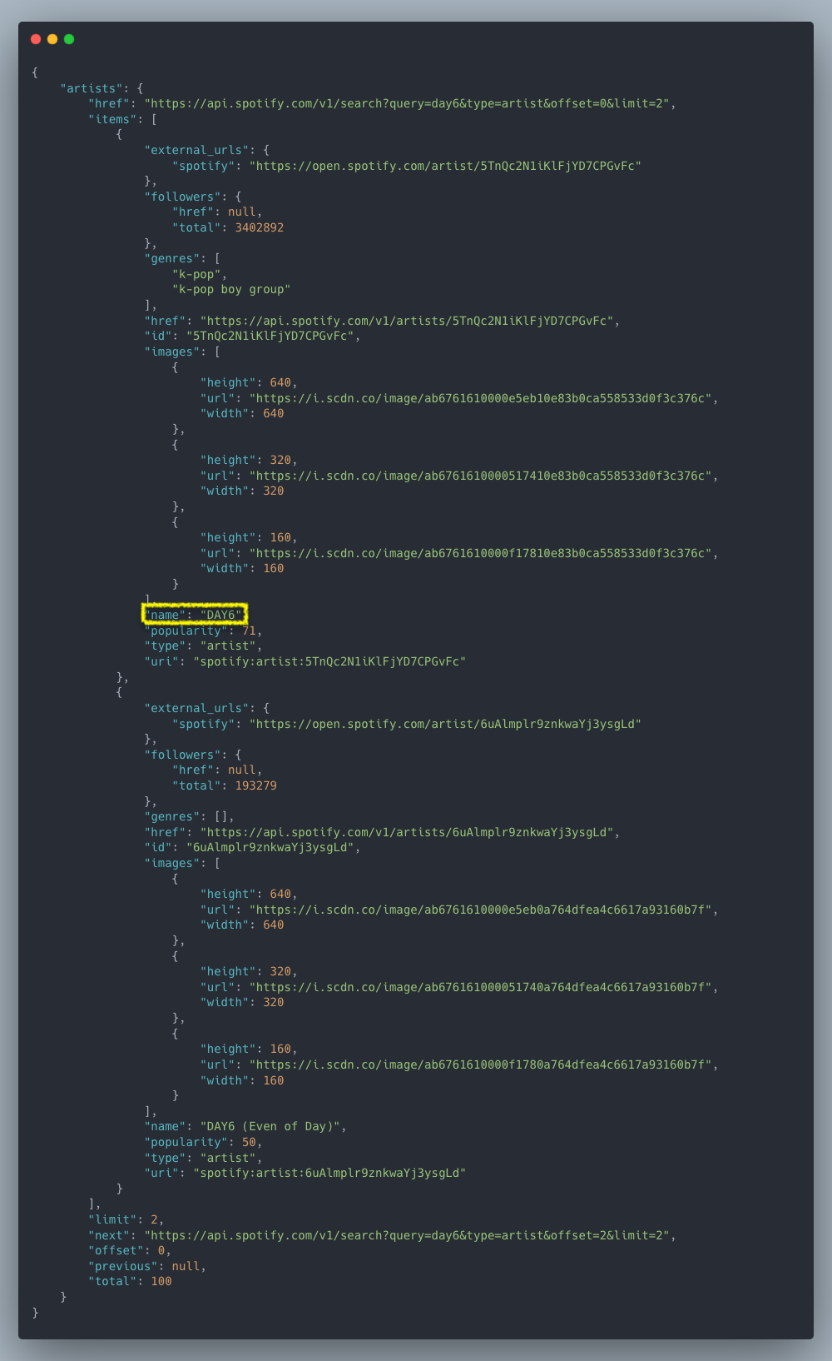This screenshot has width=832, height=1361.
Task: Click the yellow minimize dot in the window header
Action: pos(52,39)
